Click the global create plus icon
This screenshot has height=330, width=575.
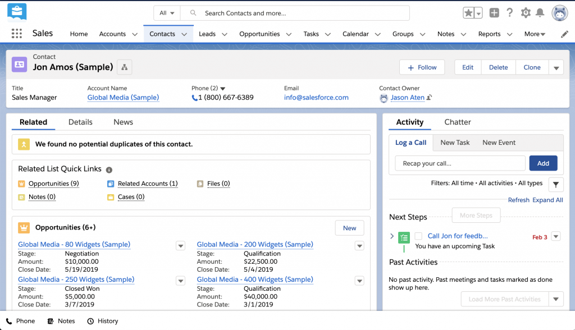point(494,13)
